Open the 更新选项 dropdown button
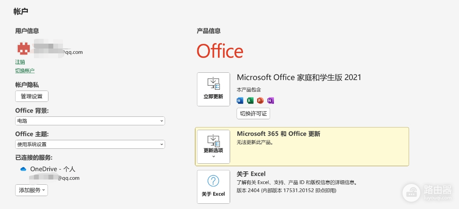Image resolution: width=459 pixels, height=209 pixels. [214, 147]
